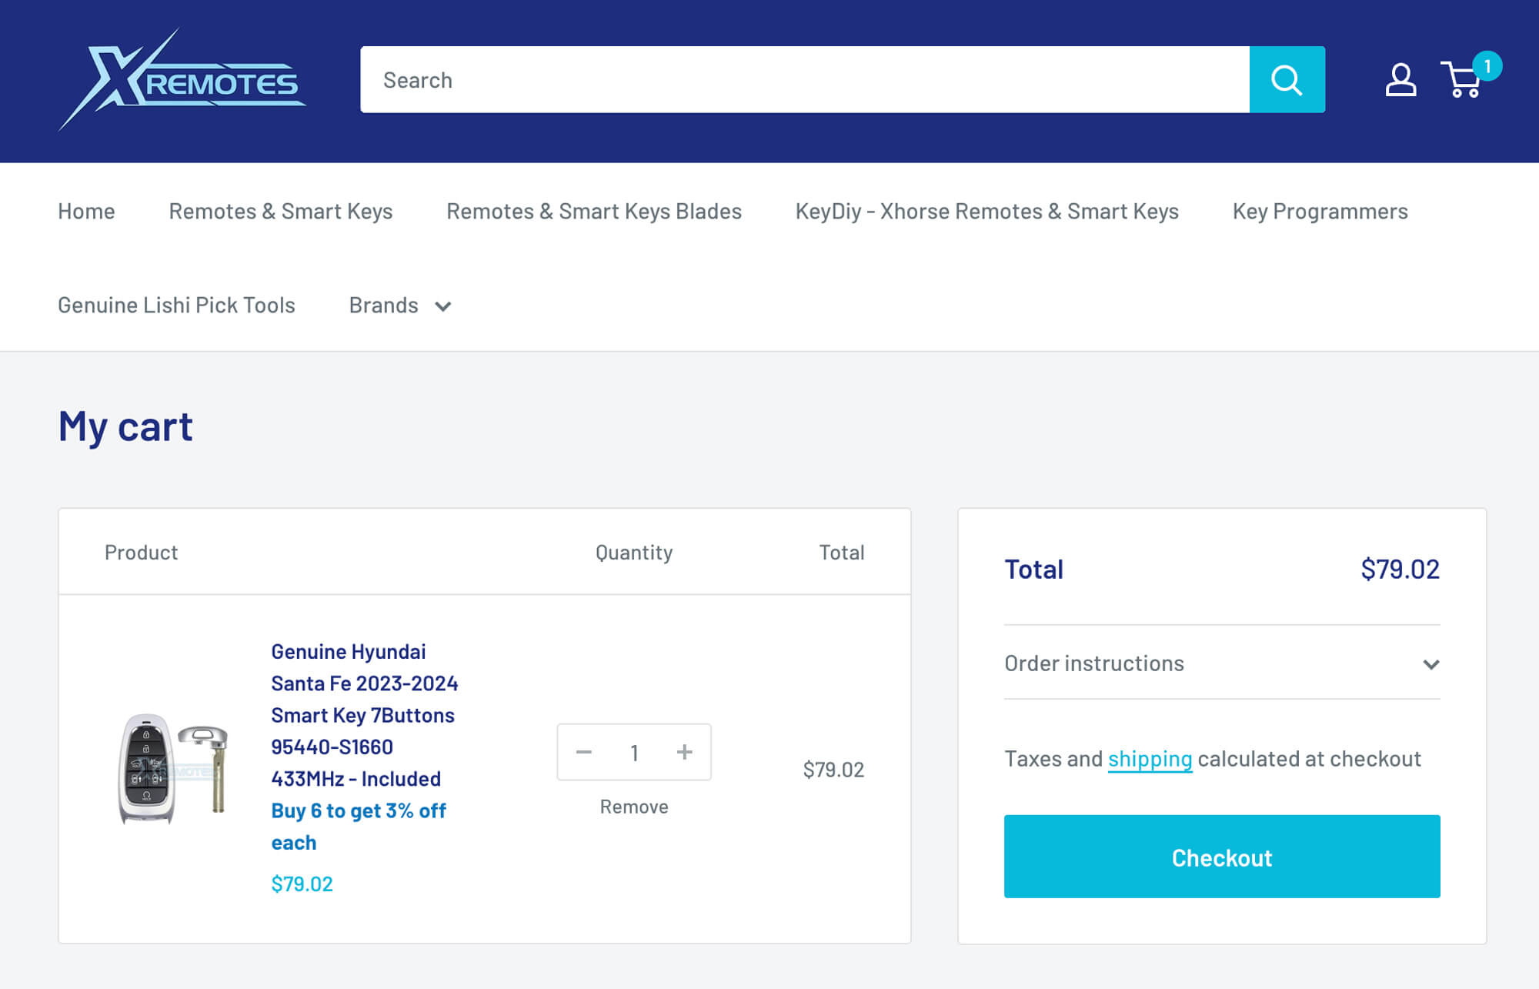Focus the Search input field
The height and width of the screenshot is (989, 1539).
(805, 80)
